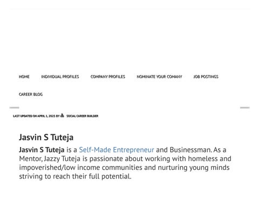This screenshot has width=259, height=200.
Task: Go to INDIVIDUAL PROFILES page
Action: point(60,77)
